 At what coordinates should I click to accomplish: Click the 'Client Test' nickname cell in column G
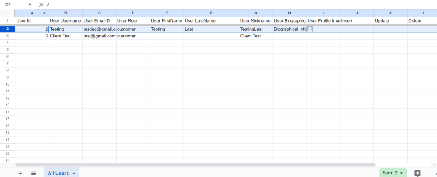point(256,36)
